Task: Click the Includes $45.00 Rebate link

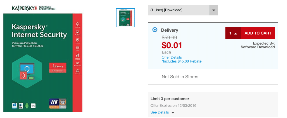Action: click(x=182, y=61)
